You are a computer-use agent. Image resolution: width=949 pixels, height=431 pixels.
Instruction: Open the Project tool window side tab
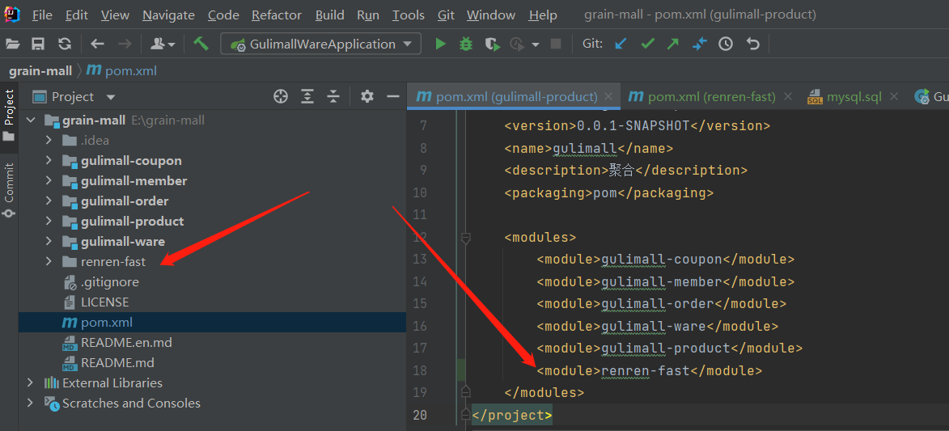pyautogui.click(x=9, y=115)
